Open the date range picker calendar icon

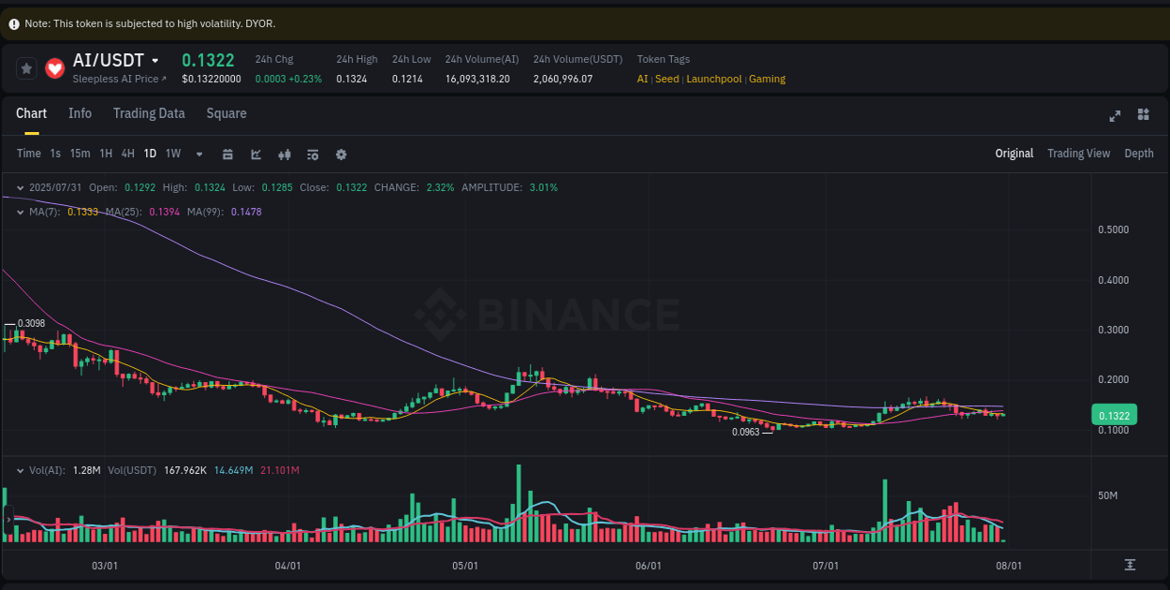pyautogui.click(x=227, y=154)
